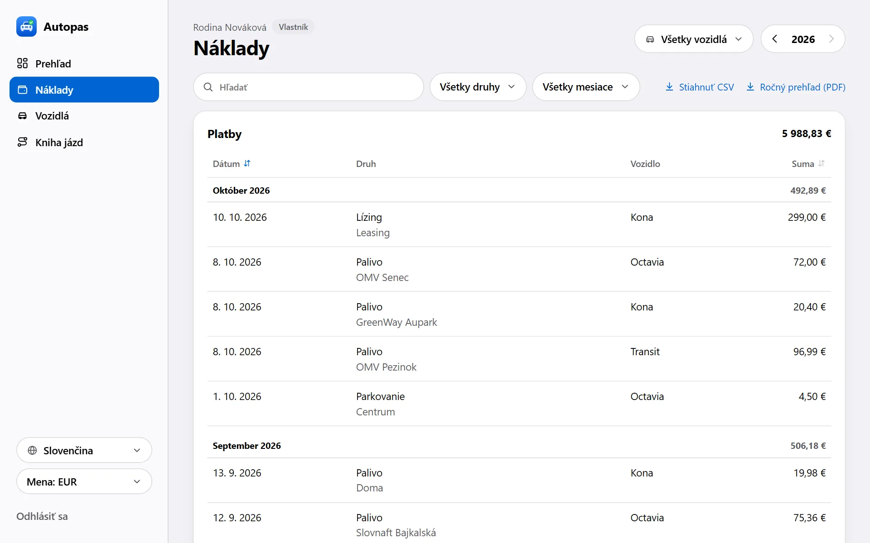Go to next year with right arrow
Viewport: 870px width, 543px height.
831,39
